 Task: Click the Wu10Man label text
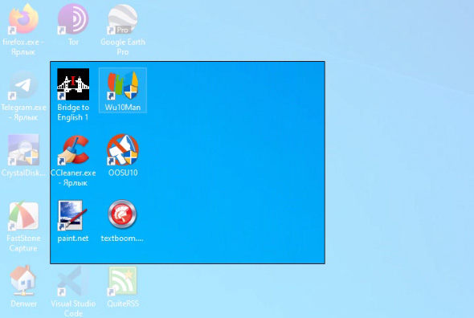123,108
